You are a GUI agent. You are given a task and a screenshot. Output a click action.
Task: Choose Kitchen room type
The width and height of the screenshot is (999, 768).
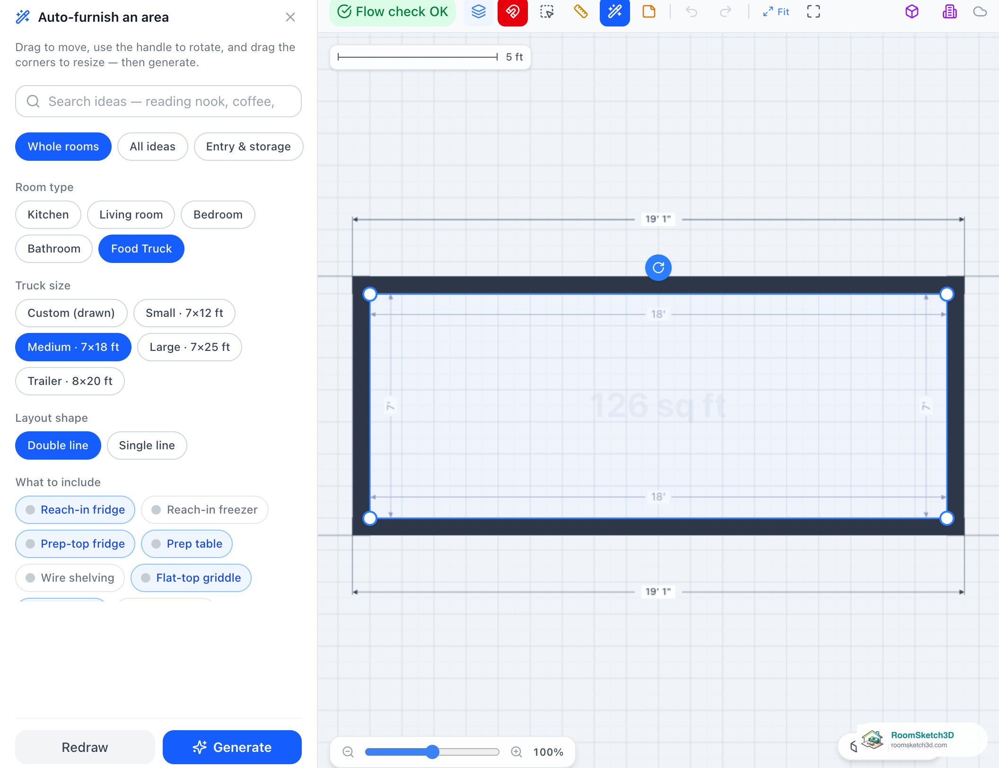[x=48, y=215]
